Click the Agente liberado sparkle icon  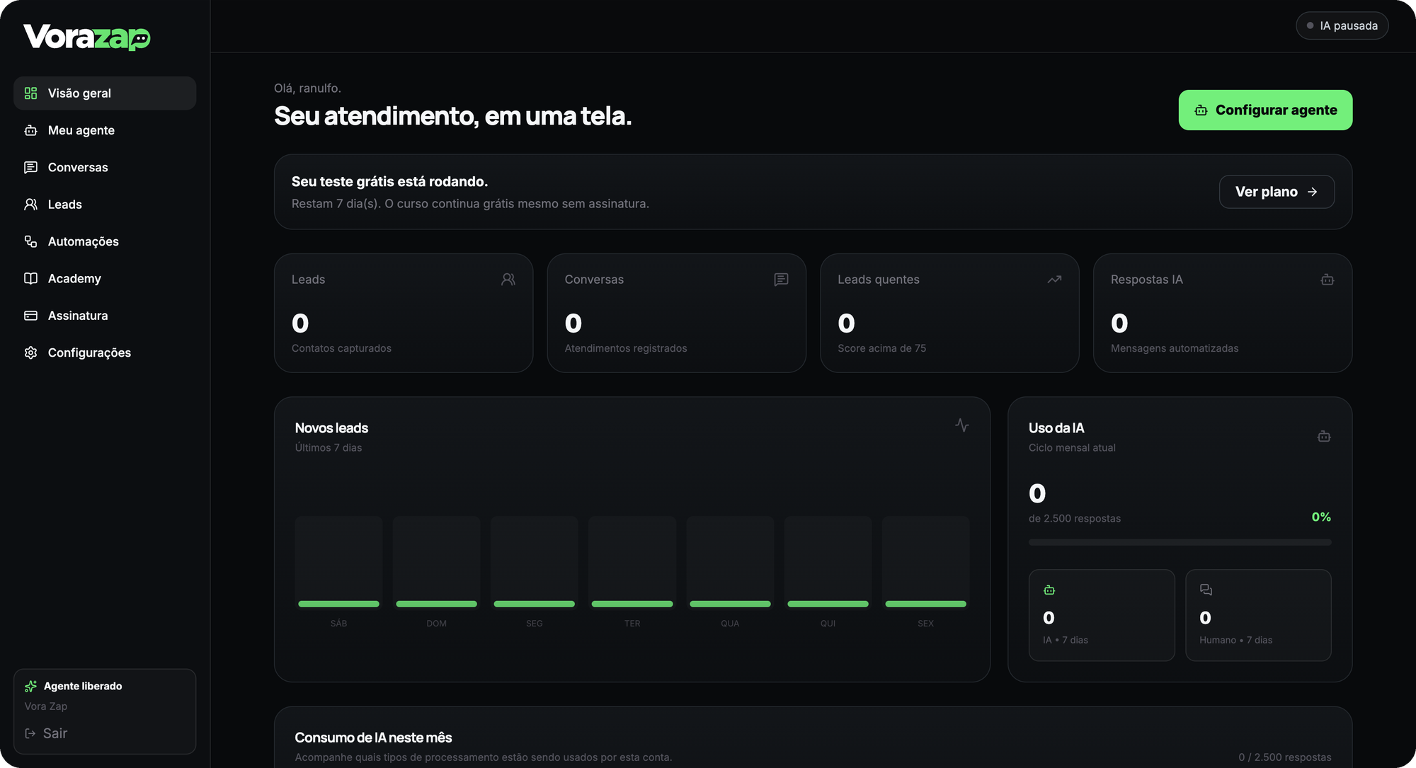pyautogui.click(x=30, y=686)
